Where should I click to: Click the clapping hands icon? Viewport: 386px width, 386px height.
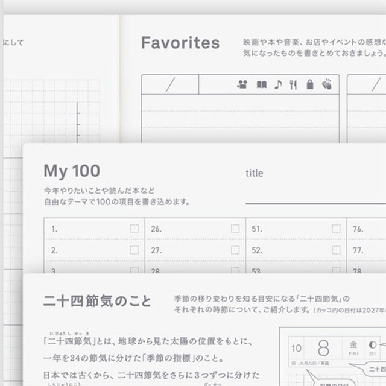tap(327, 84)
